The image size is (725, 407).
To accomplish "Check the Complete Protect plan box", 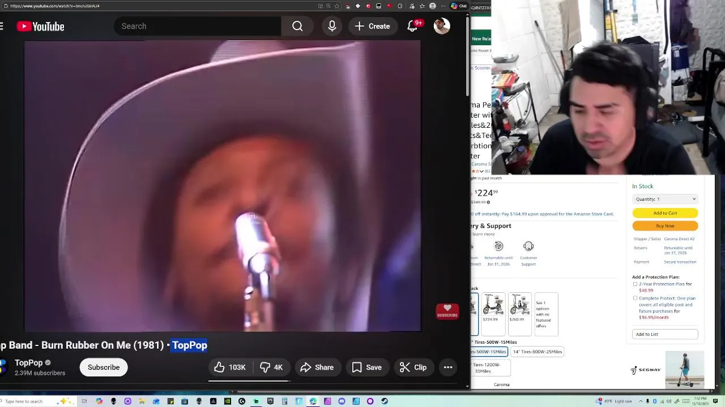I will pos(635,298).
